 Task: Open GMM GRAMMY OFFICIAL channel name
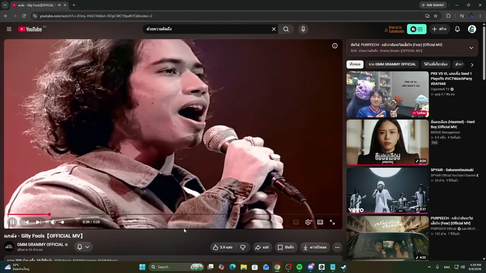coord(40,245)
